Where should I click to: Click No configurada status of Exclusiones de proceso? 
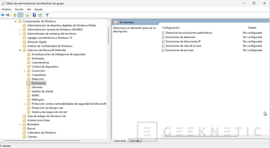pos(252,50)
